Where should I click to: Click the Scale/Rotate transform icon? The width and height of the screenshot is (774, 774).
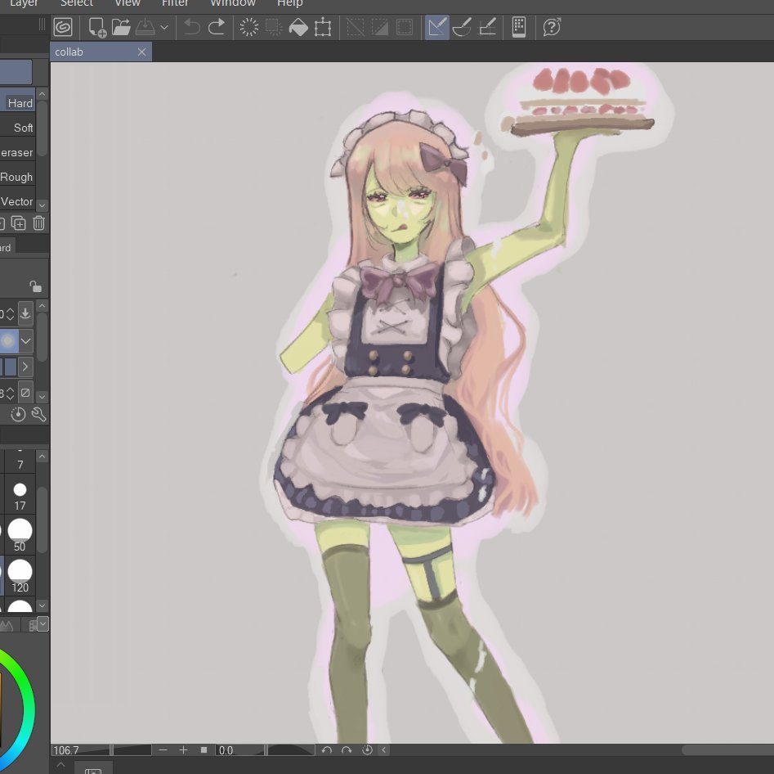point(323,27)
